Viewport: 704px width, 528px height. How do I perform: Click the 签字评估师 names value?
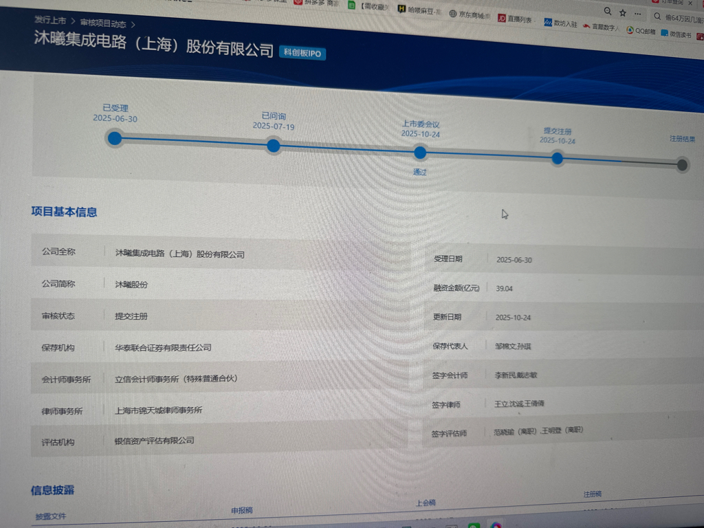click(x=538, y=431)
